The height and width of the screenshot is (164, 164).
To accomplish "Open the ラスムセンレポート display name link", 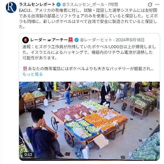I will tap(37, 5).
